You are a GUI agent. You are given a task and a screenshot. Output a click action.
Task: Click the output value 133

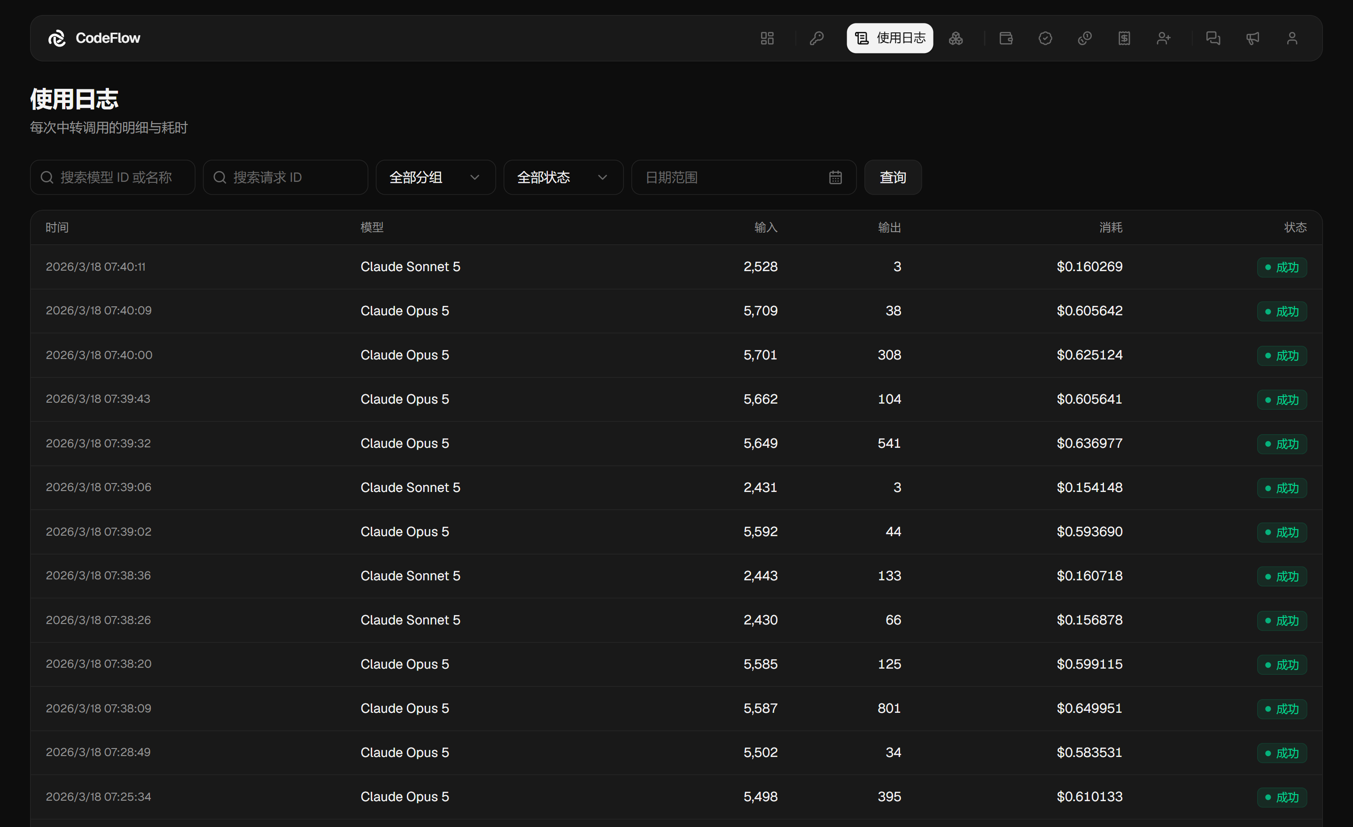point(890,576)
